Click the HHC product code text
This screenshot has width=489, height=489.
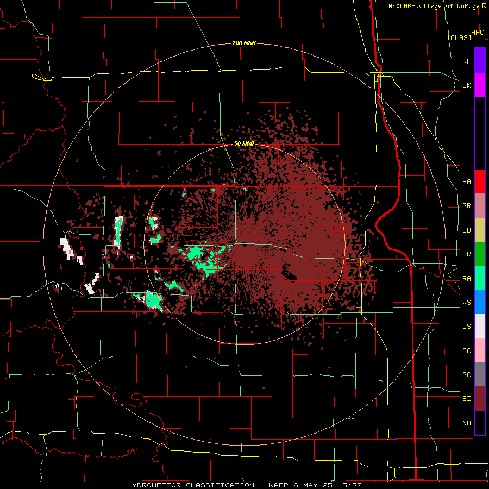click(x=478, y=33)
